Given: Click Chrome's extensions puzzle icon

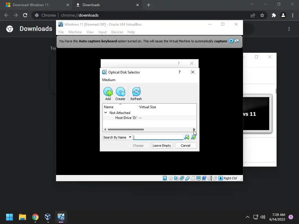Looking at the screenshot, I should (274, 15).
